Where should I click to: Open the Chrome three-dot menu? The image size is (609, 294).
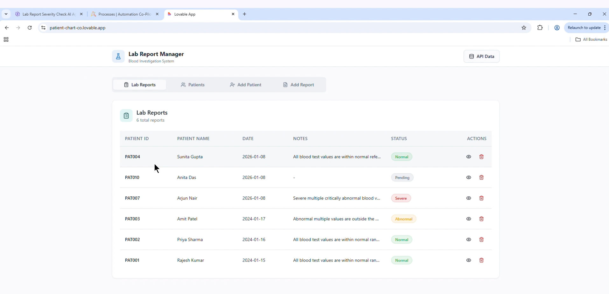[605, 28]
